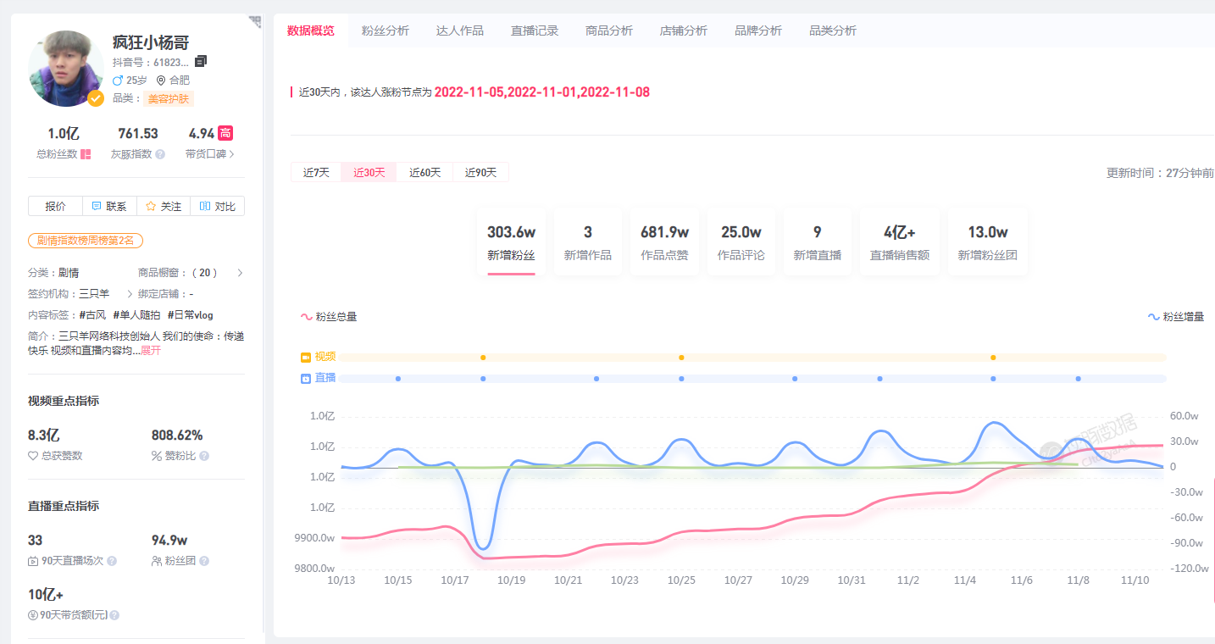The image size is (1215, 644).
Task: Copy the Douyin ID with copy icon
Action: 201,62
